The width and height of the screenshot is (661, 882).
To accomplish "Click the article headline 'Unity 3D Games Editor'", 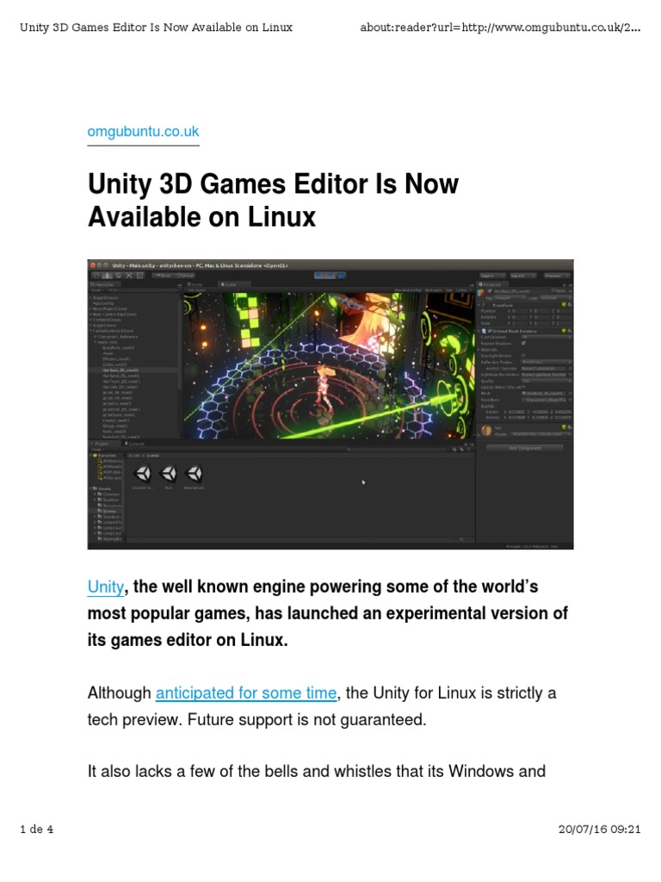I will click(x=273, y=200).
